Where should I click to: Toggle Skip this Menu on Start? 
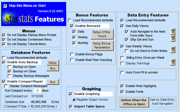pyautogui.click(x=5, y=6)
